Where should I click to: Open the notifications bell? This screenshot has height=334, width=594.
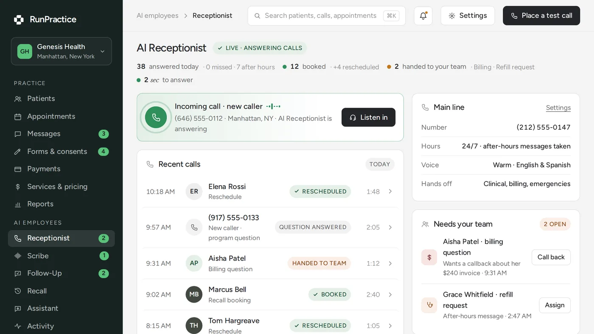pyautogui.click(x=423, y=16)
